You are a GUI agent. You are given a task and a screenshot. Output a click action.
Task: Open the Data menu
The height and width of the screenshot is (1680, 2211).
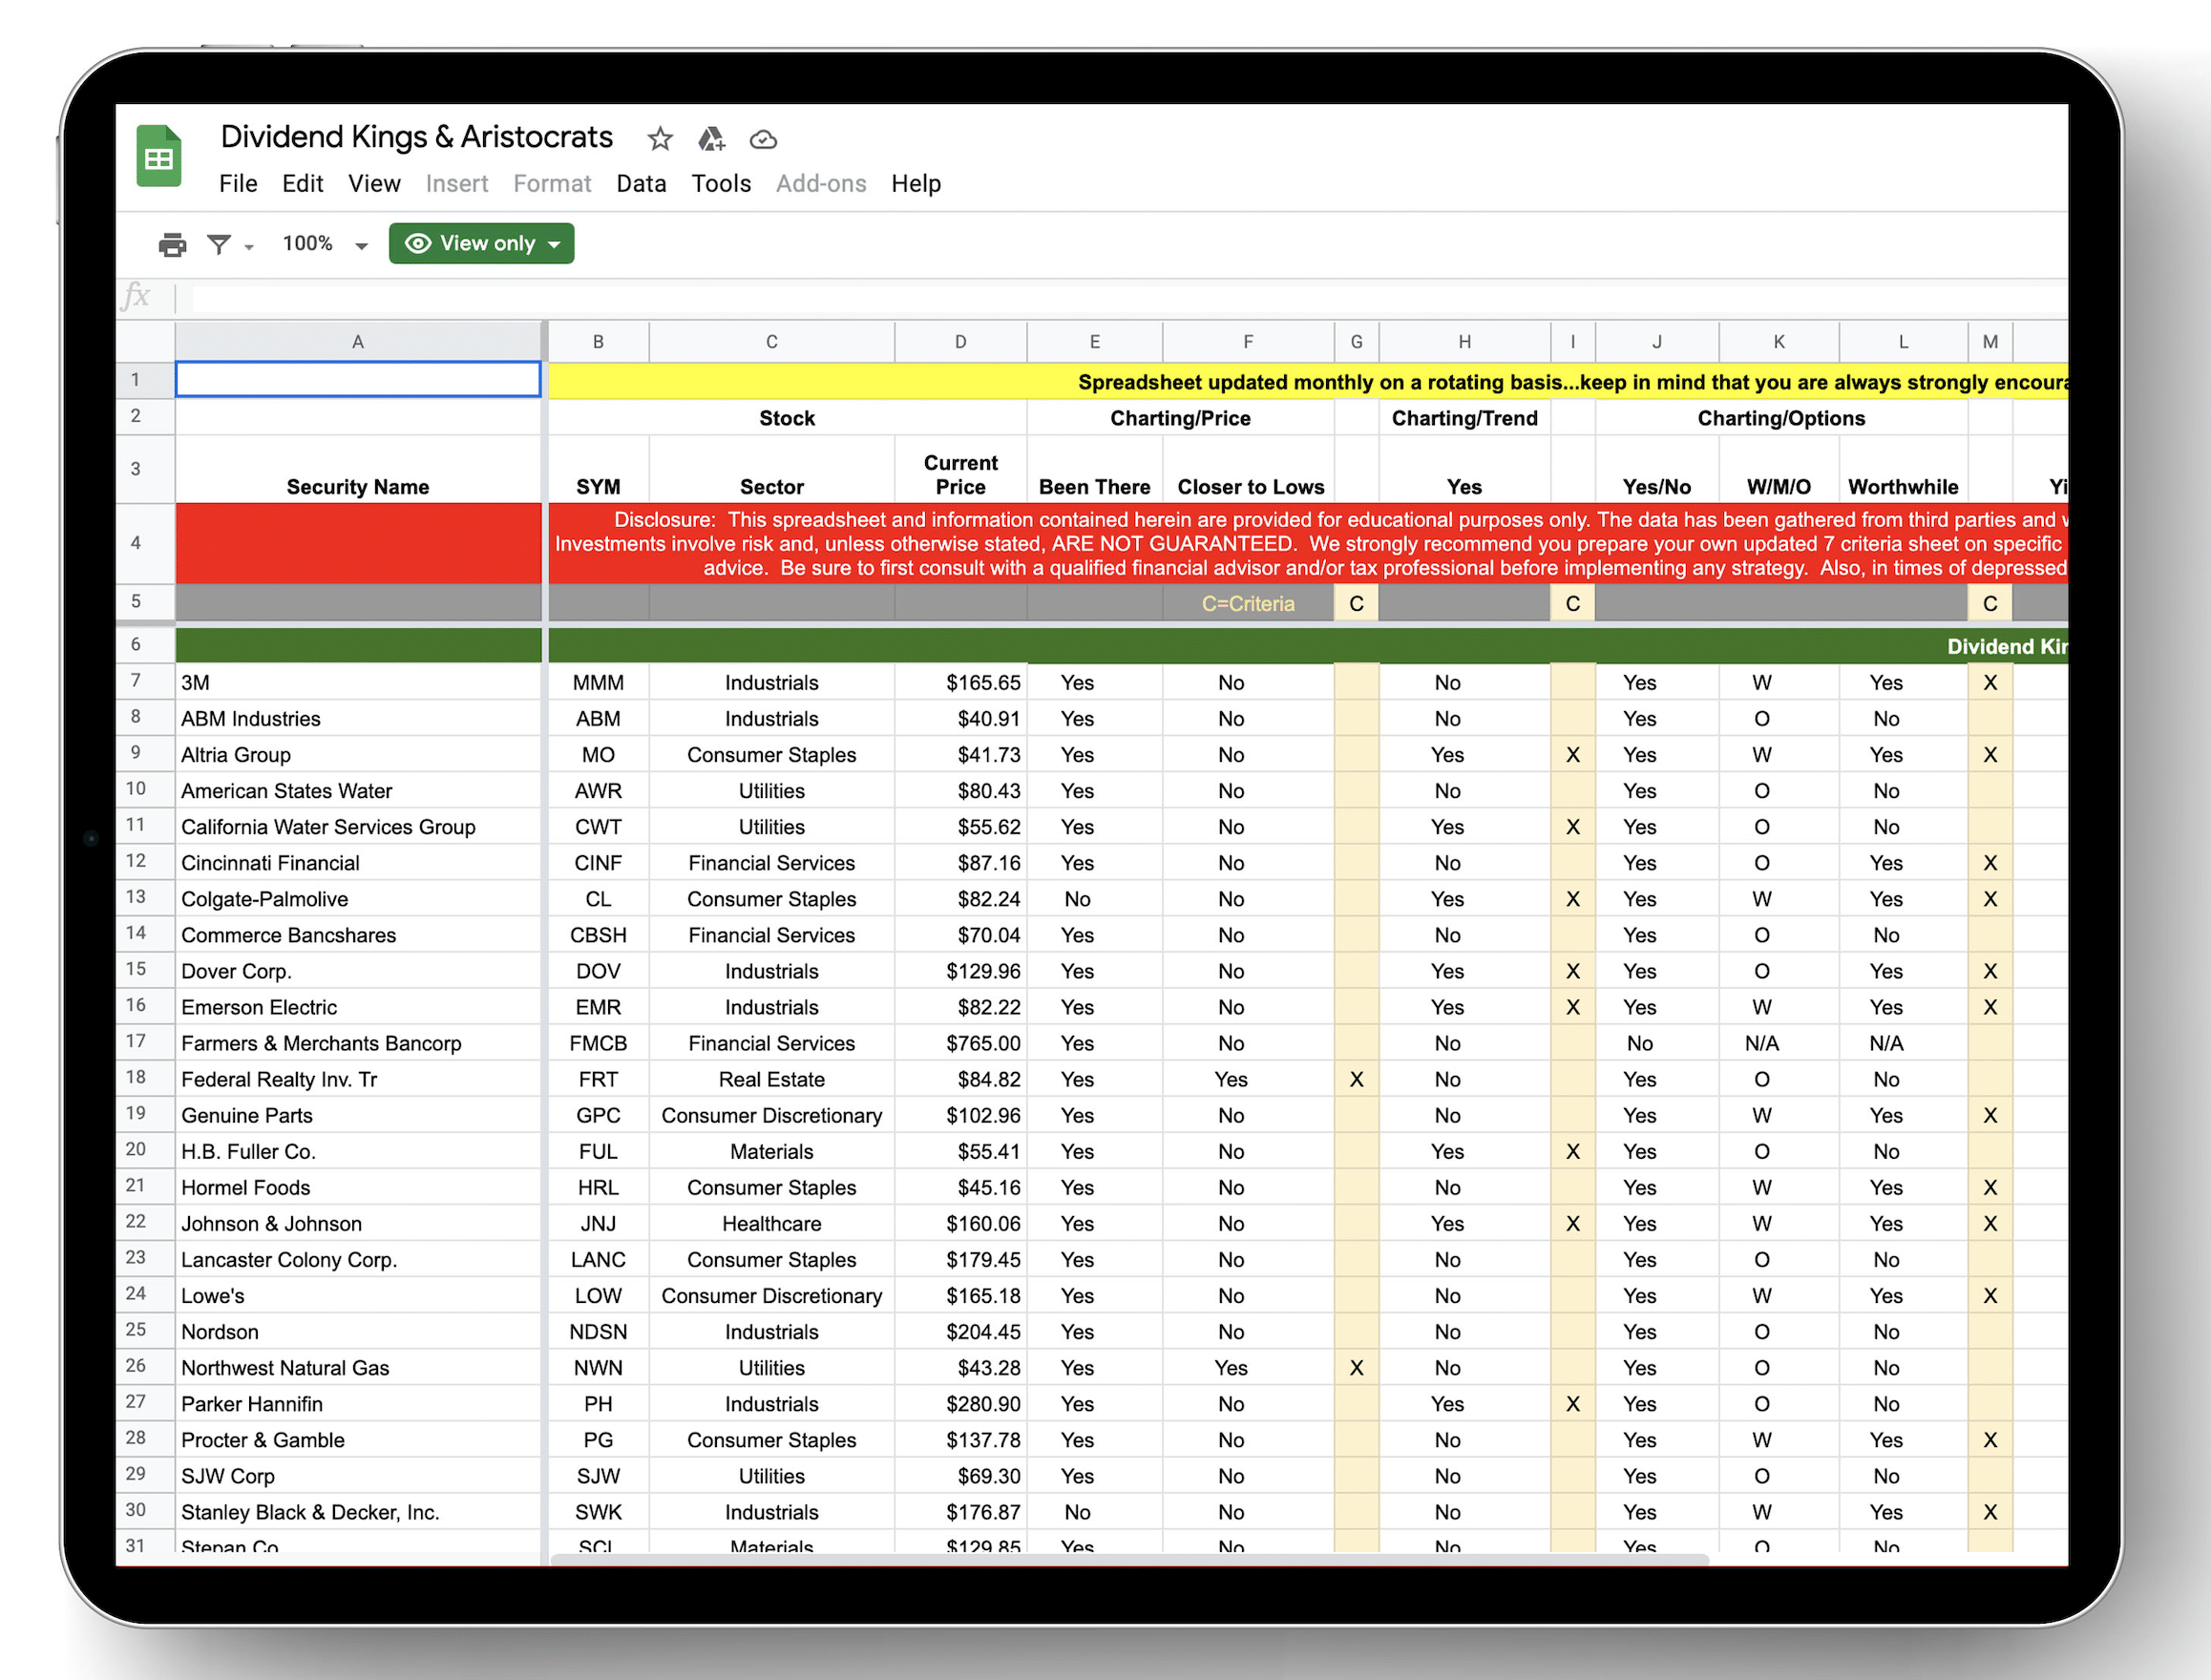(x=641, y=184)
